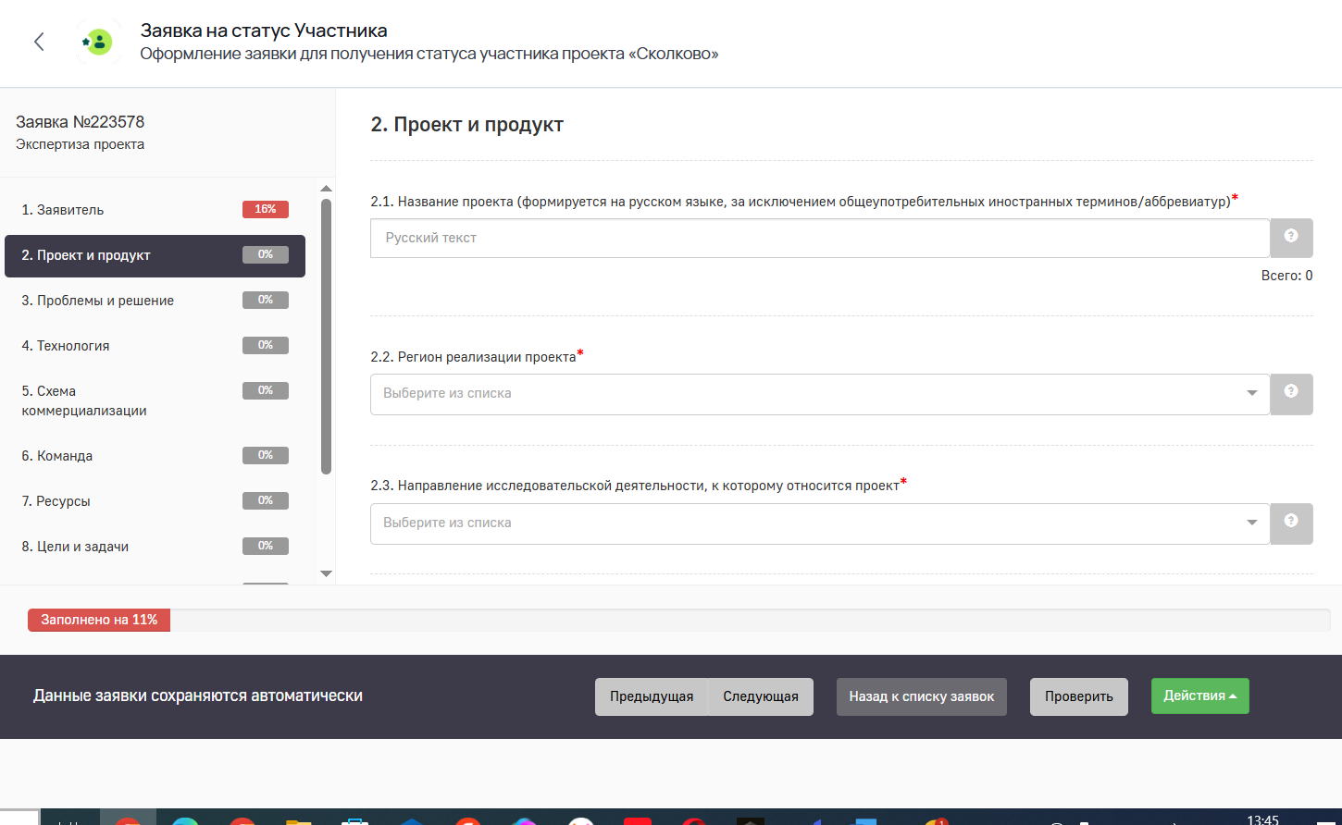Click the sidebar scroll down arrow
1342x825 pixels.
[x=326, y=573]
